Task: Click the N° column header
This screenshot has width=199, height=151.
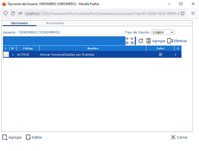Action: [x=13, y=48]
